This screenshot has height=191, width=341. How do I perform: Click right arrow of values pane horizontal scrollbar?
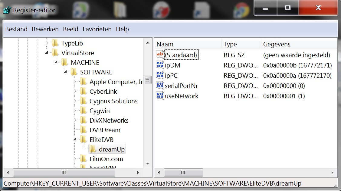(x=332, y=173)
